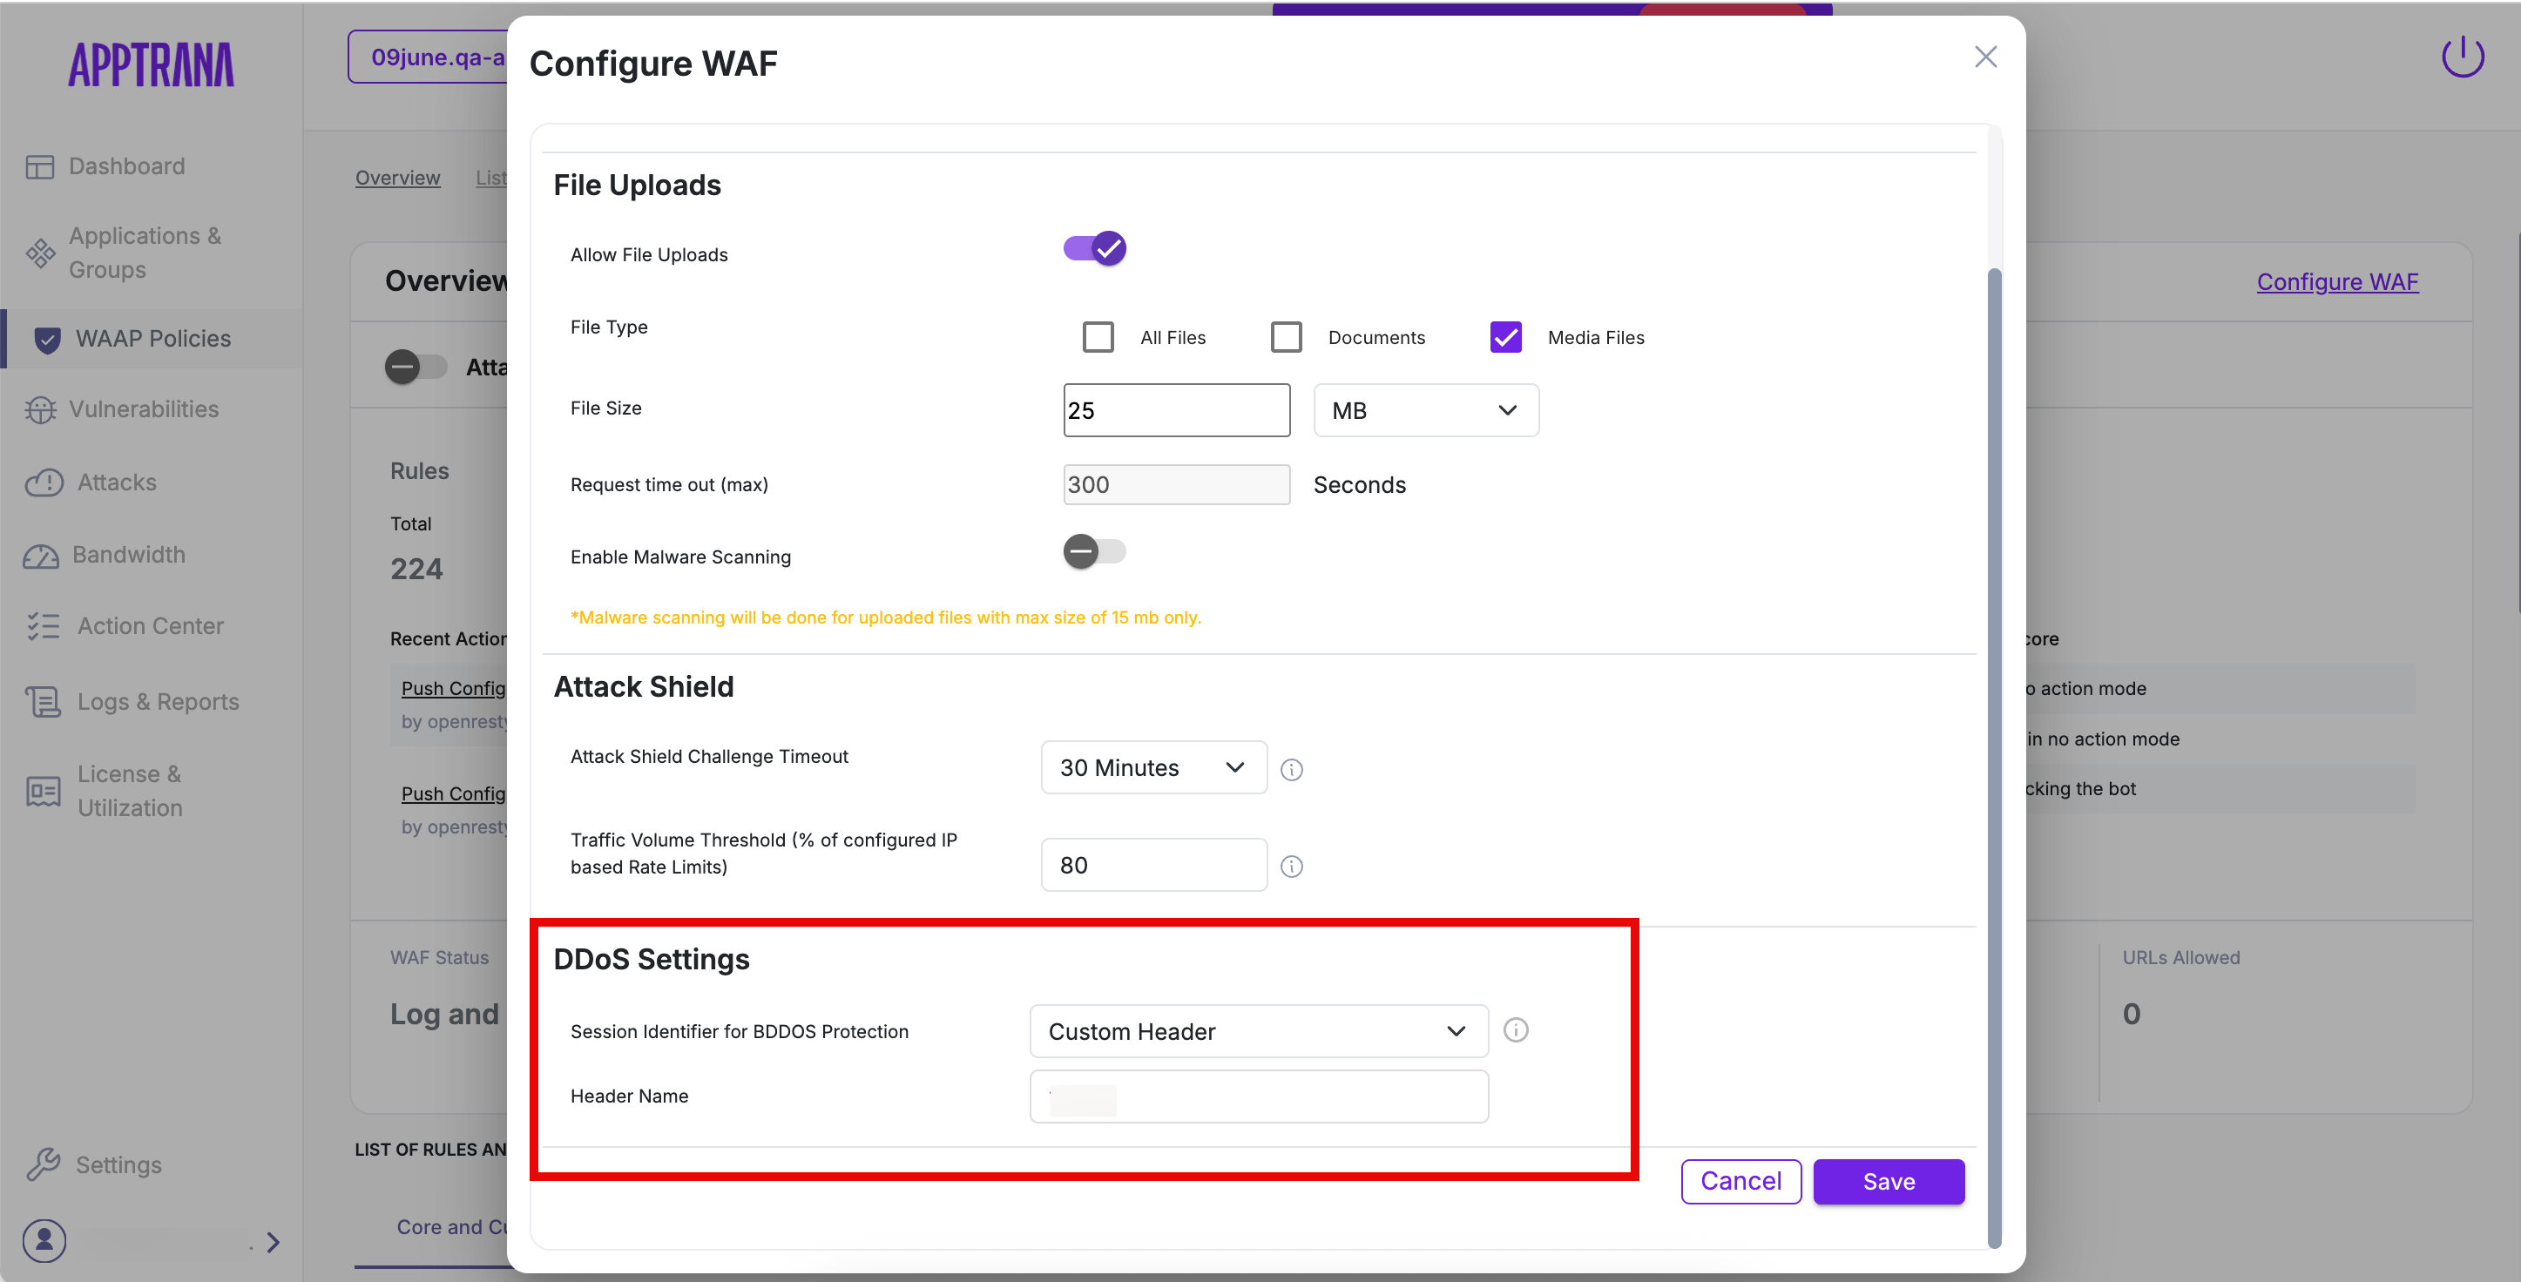This screenshot has width=2521, height=1282.
Task: Uncheck the Media Files checkbox
Action: click(1505, 337)
